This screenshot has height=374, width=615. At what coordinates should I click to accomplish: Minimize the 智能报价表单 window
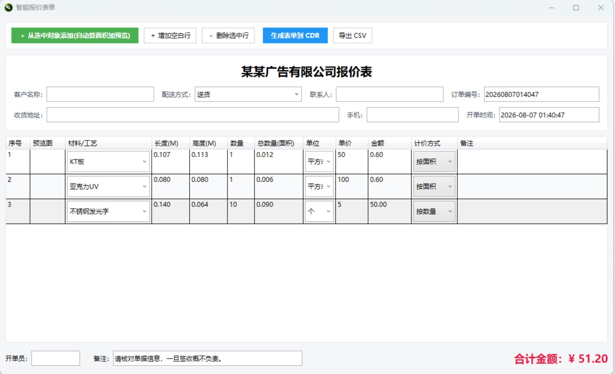point(552,8)
